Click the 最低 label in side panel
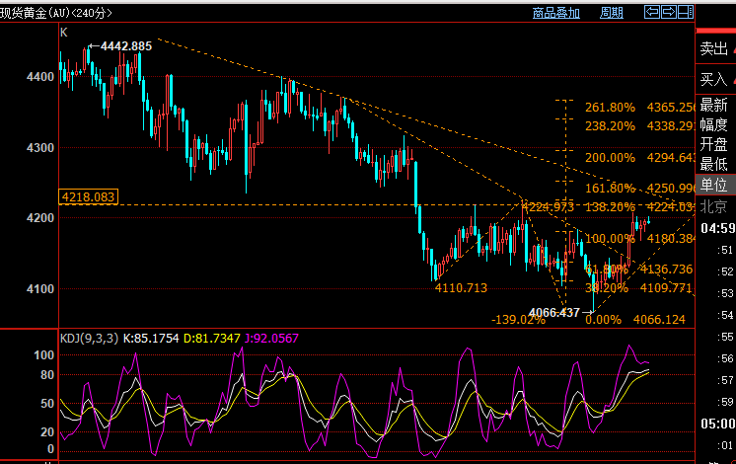The width and height of the screenshot is (736, 464). pyautogui.click(x=713, y=164)
